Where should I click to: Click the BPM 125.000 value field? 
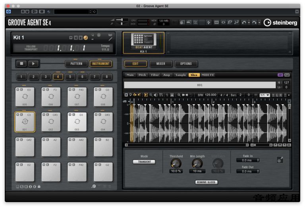[x=210, y=95]
